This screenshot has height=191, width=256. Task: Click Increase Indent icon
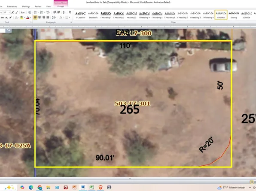coord(58,12)
